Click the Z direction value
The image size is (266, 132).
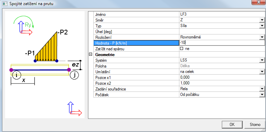(181, 20)
